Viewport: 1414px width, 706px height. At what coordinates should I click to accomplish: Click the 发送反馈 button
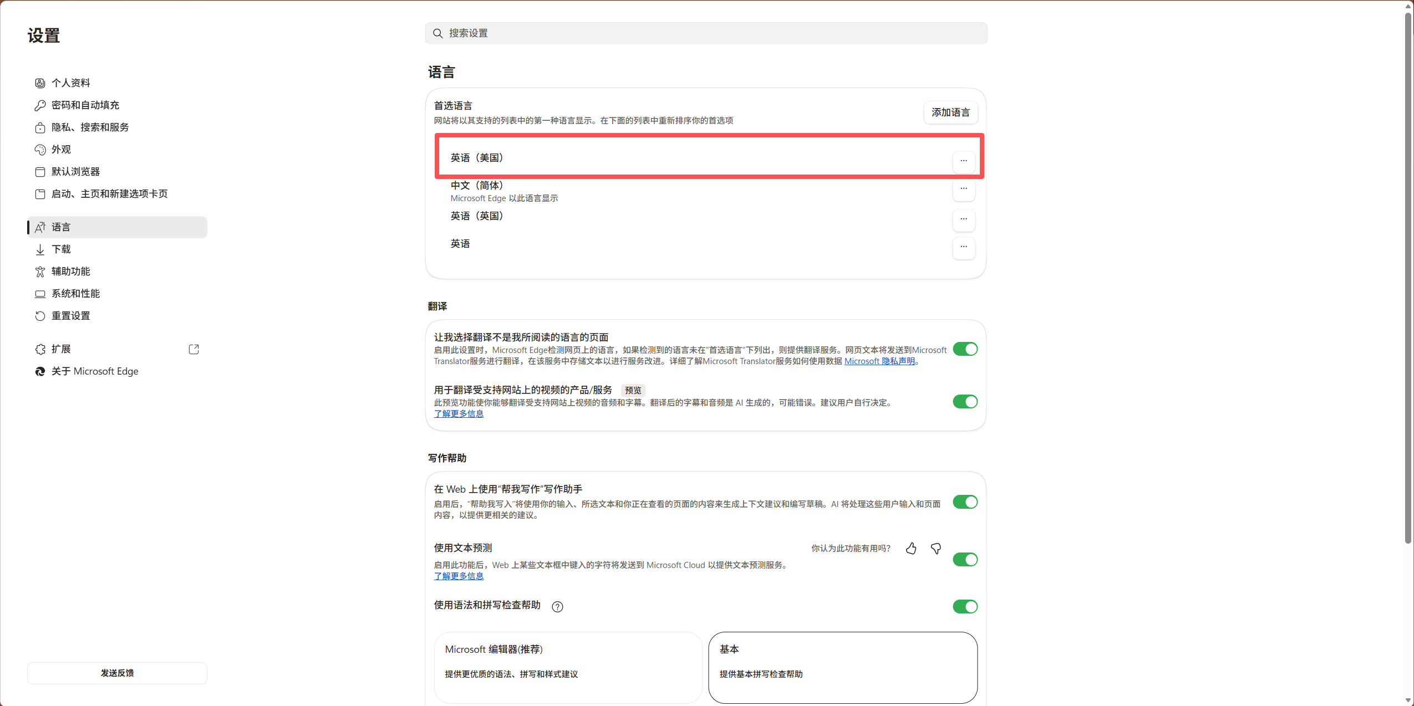tap(117, 673)
